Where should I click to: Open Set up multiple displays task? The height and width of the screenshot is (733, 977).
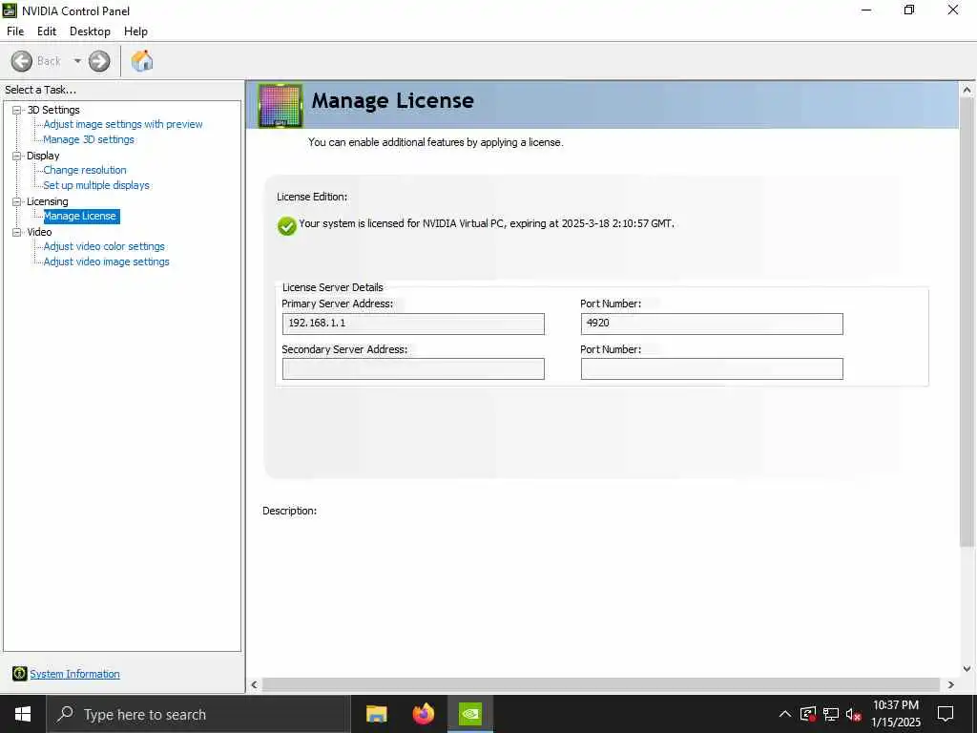coord(96,185)
